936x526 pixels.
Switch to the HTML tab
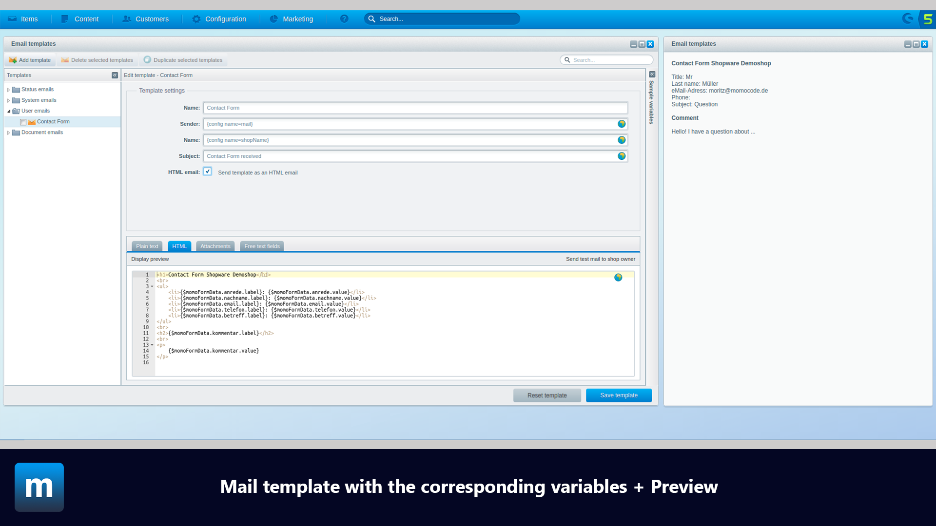click(x=179, y=246)
